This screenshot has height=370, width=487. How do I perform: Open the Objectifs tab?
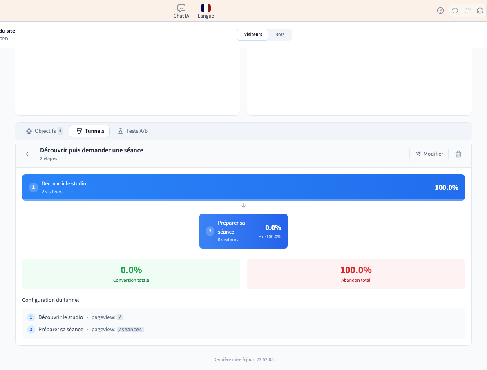point(45,131)
